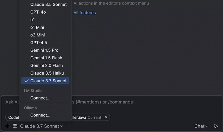Choose Gemini 2.0 Flash model

coord(45,66)
